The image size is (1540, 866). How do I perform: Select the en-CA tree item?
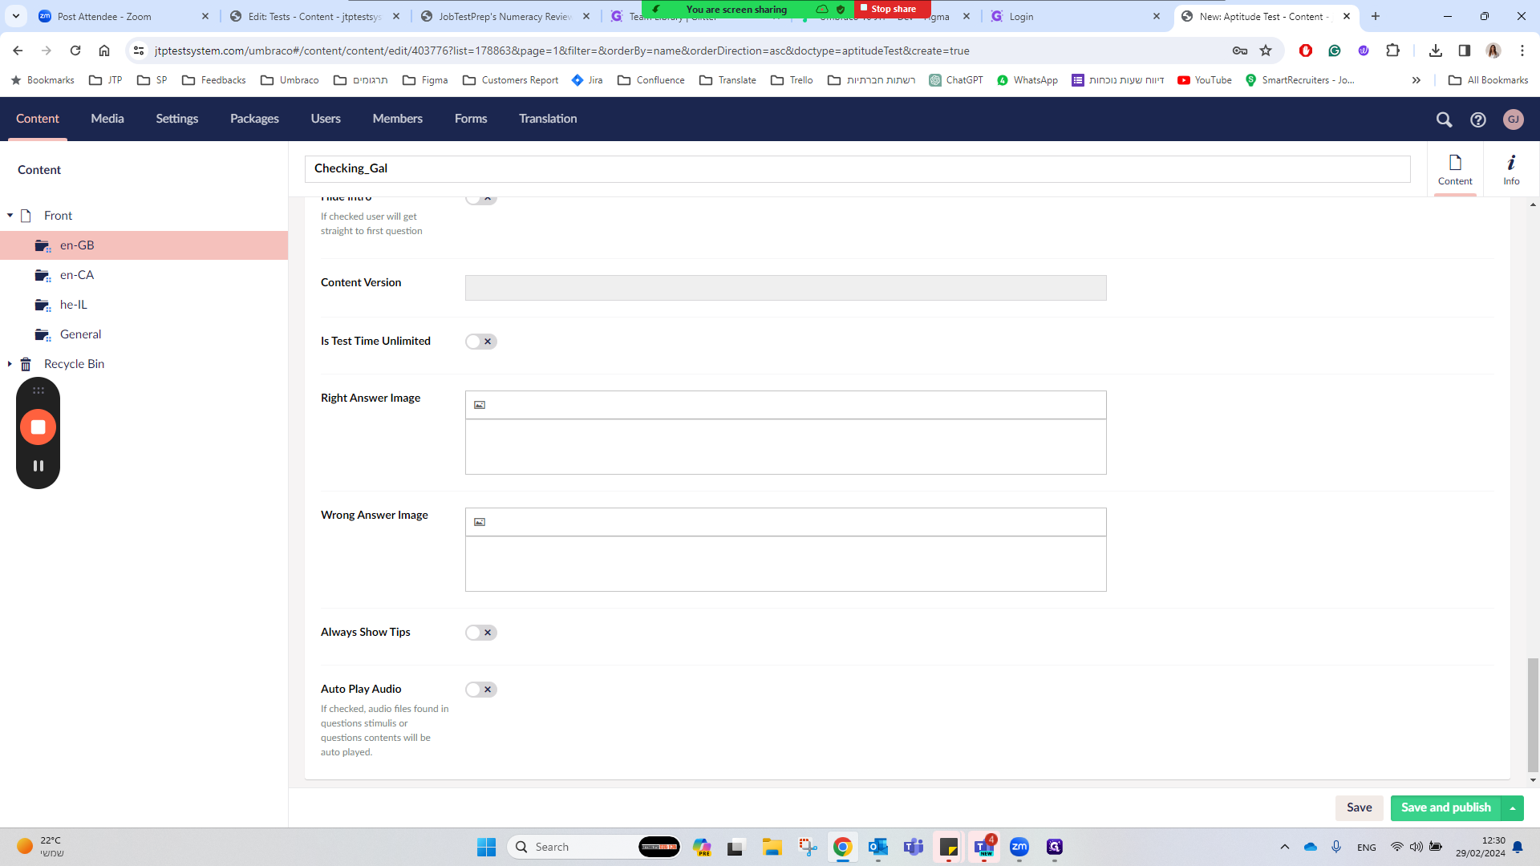77,275
